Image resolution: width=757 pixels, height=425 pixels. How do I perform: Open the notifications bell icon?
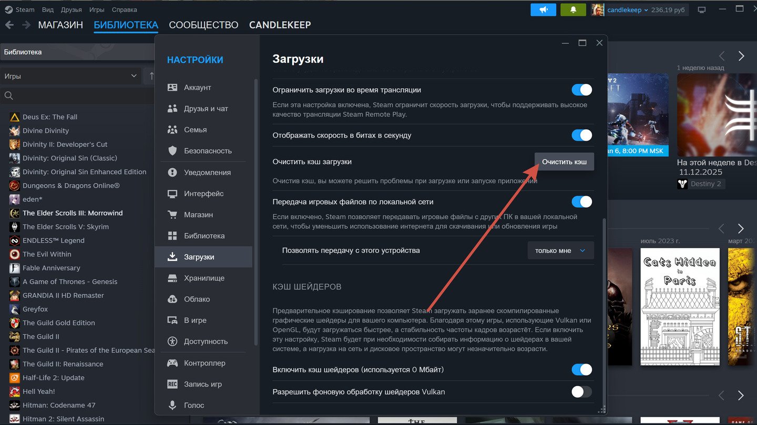[x=573, y=9]
